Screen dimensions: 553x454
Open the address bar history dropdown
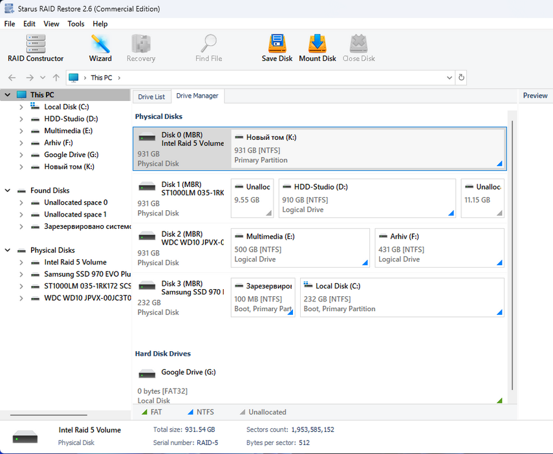[450, 78]
